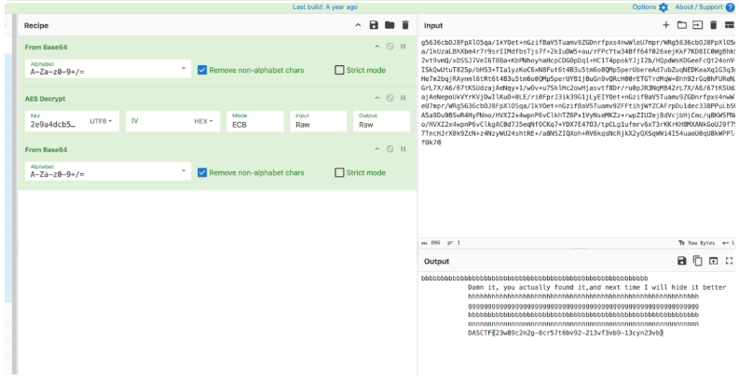Open the Options settings
Screen dimensions: 739x382
(x=650, y=7)
